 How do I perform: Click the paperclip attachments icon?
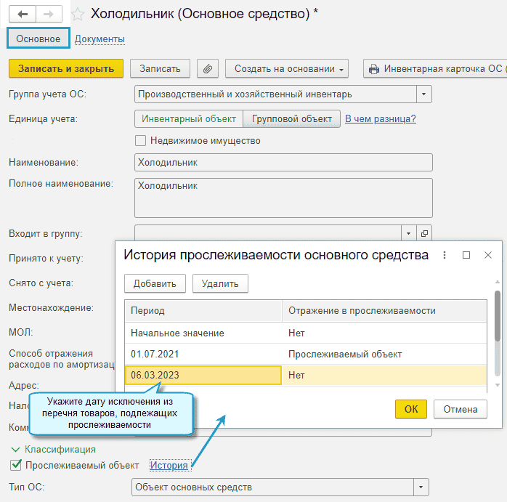click(208, 69)
